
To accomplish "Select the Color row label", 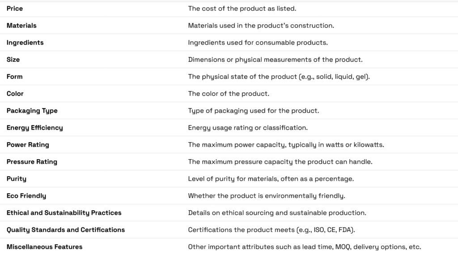I will [15, 93].
